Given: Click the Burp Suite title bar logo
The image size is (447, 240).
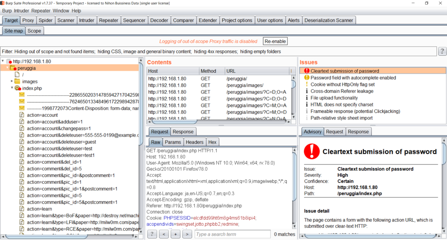Looking at the screenshot, I should 3,3.
